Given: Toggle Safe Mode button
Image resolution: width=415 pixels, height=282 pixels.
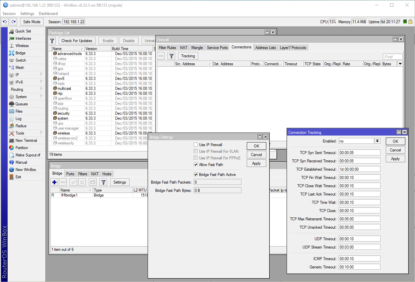Looking at the screenshot, I should pyautogui.click(x=32, y=22).
